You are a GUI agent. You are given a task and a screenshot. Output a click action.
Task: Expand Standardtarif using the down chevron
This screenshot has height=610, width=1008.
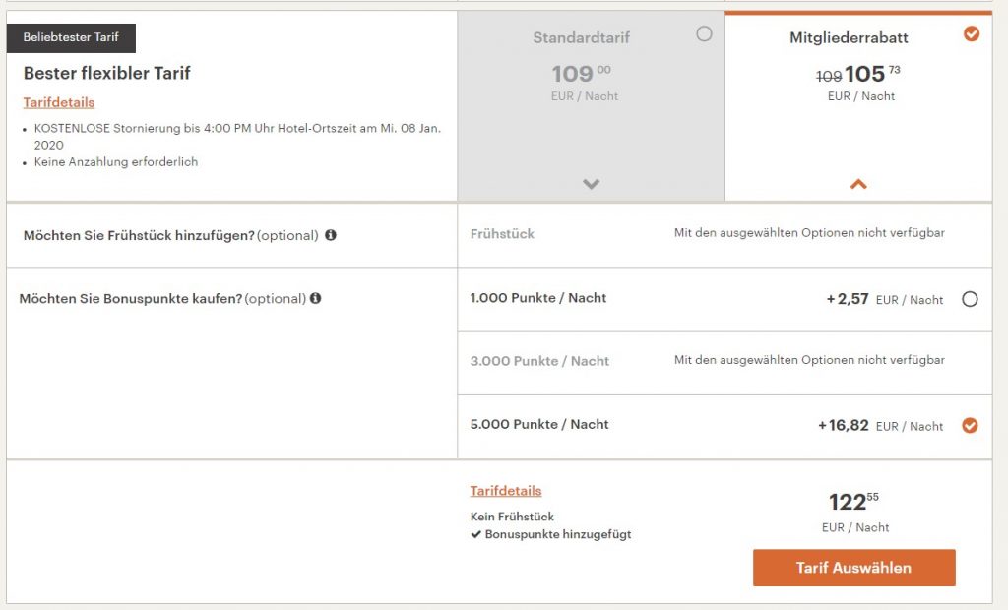591,184
